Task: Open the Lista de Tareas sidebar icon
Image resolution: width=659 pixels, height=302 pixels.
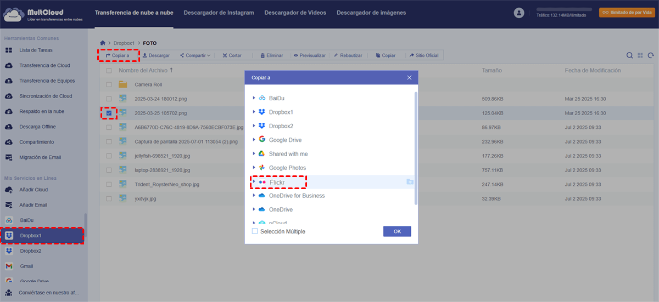Action: click(9, 50)
